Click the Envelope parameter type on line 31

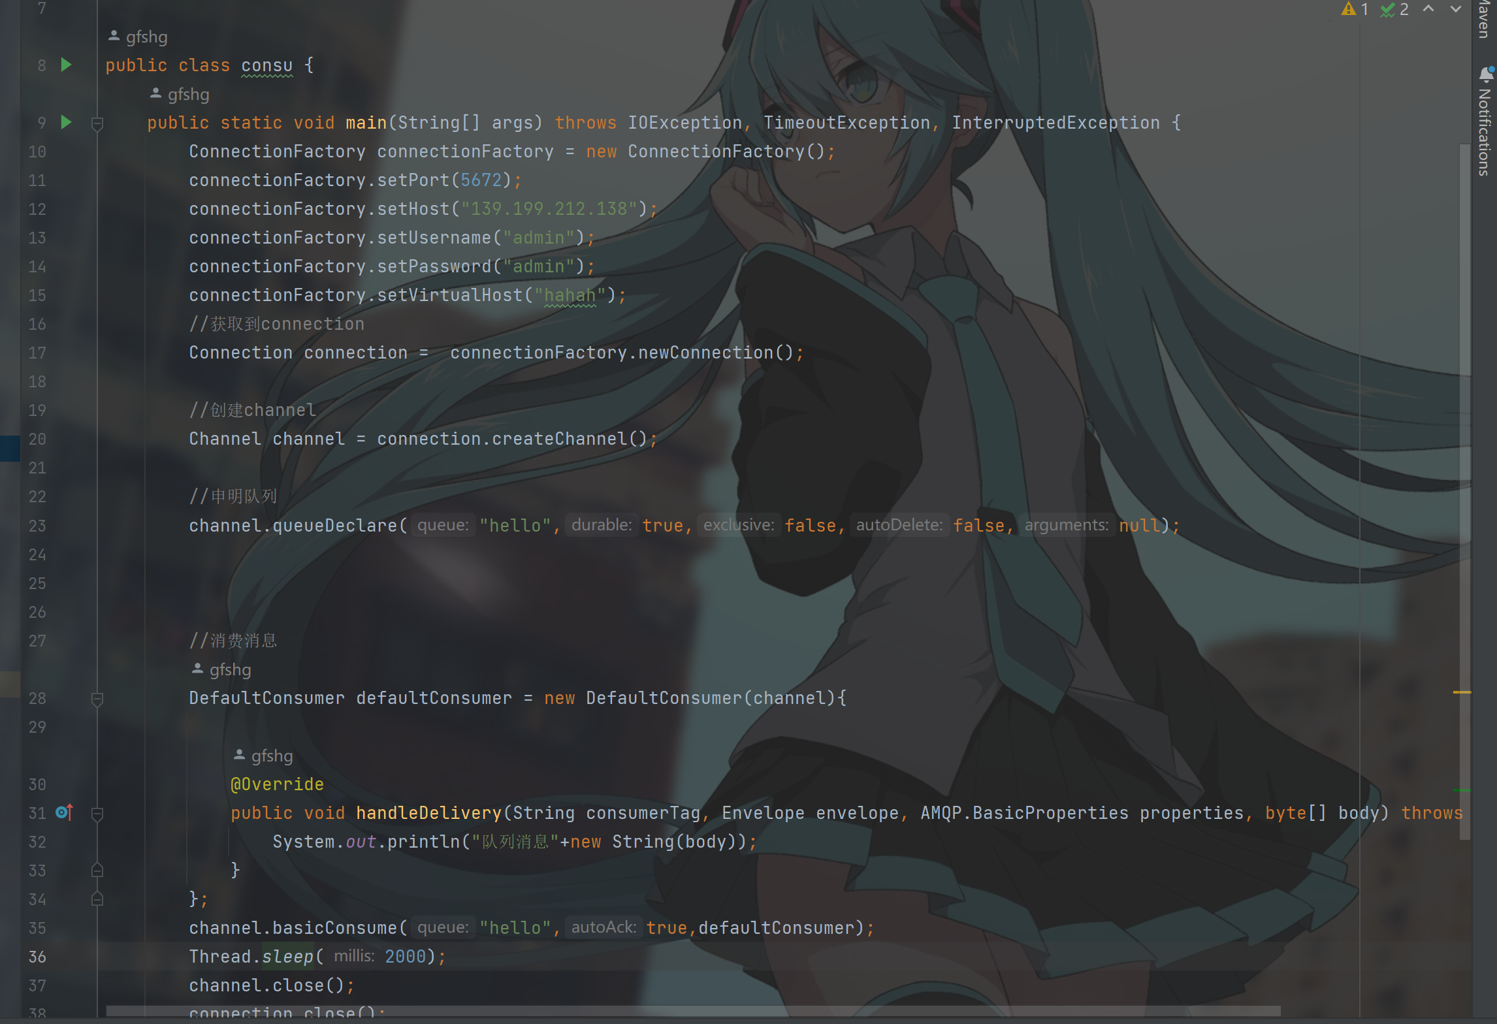(x=764, y=813)
